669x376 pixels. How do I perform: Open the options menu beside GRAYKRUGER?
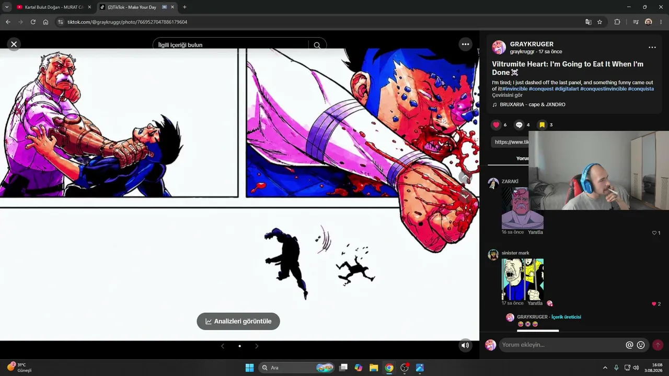(x=652, y=48)
